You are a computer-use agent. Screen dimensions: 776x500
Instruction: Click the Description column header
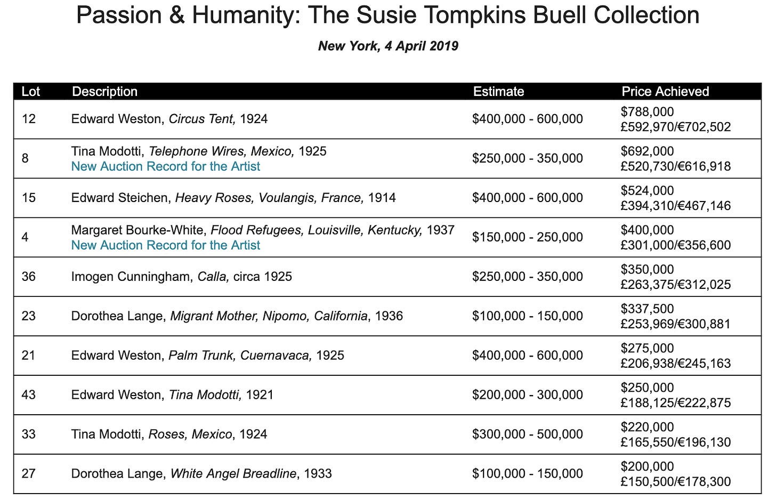104,91
